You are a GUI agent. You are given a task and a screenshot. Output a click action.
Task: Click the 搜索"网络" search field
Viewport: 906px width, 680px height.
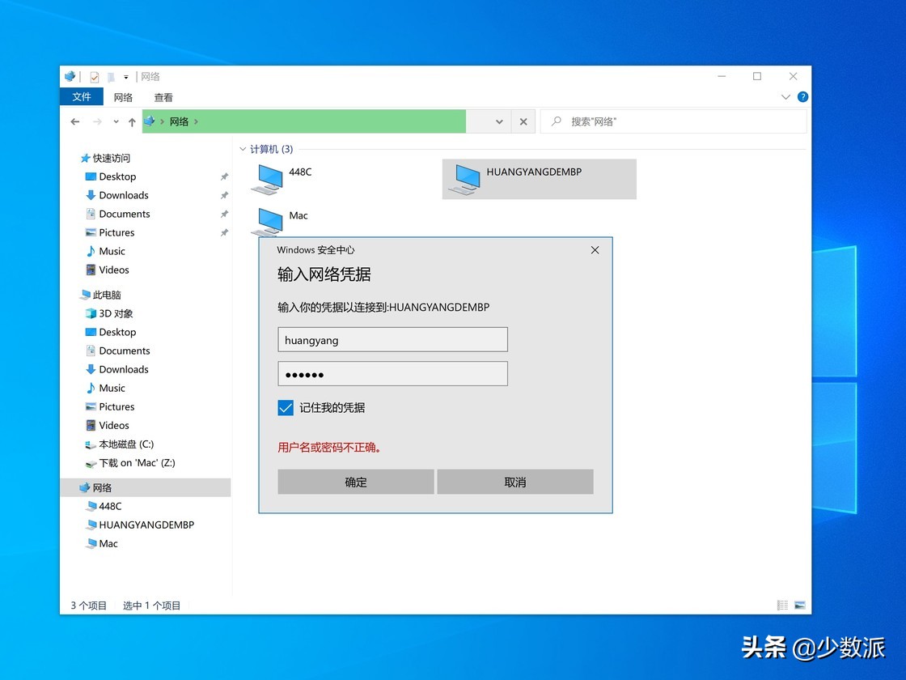coord(674,121)
